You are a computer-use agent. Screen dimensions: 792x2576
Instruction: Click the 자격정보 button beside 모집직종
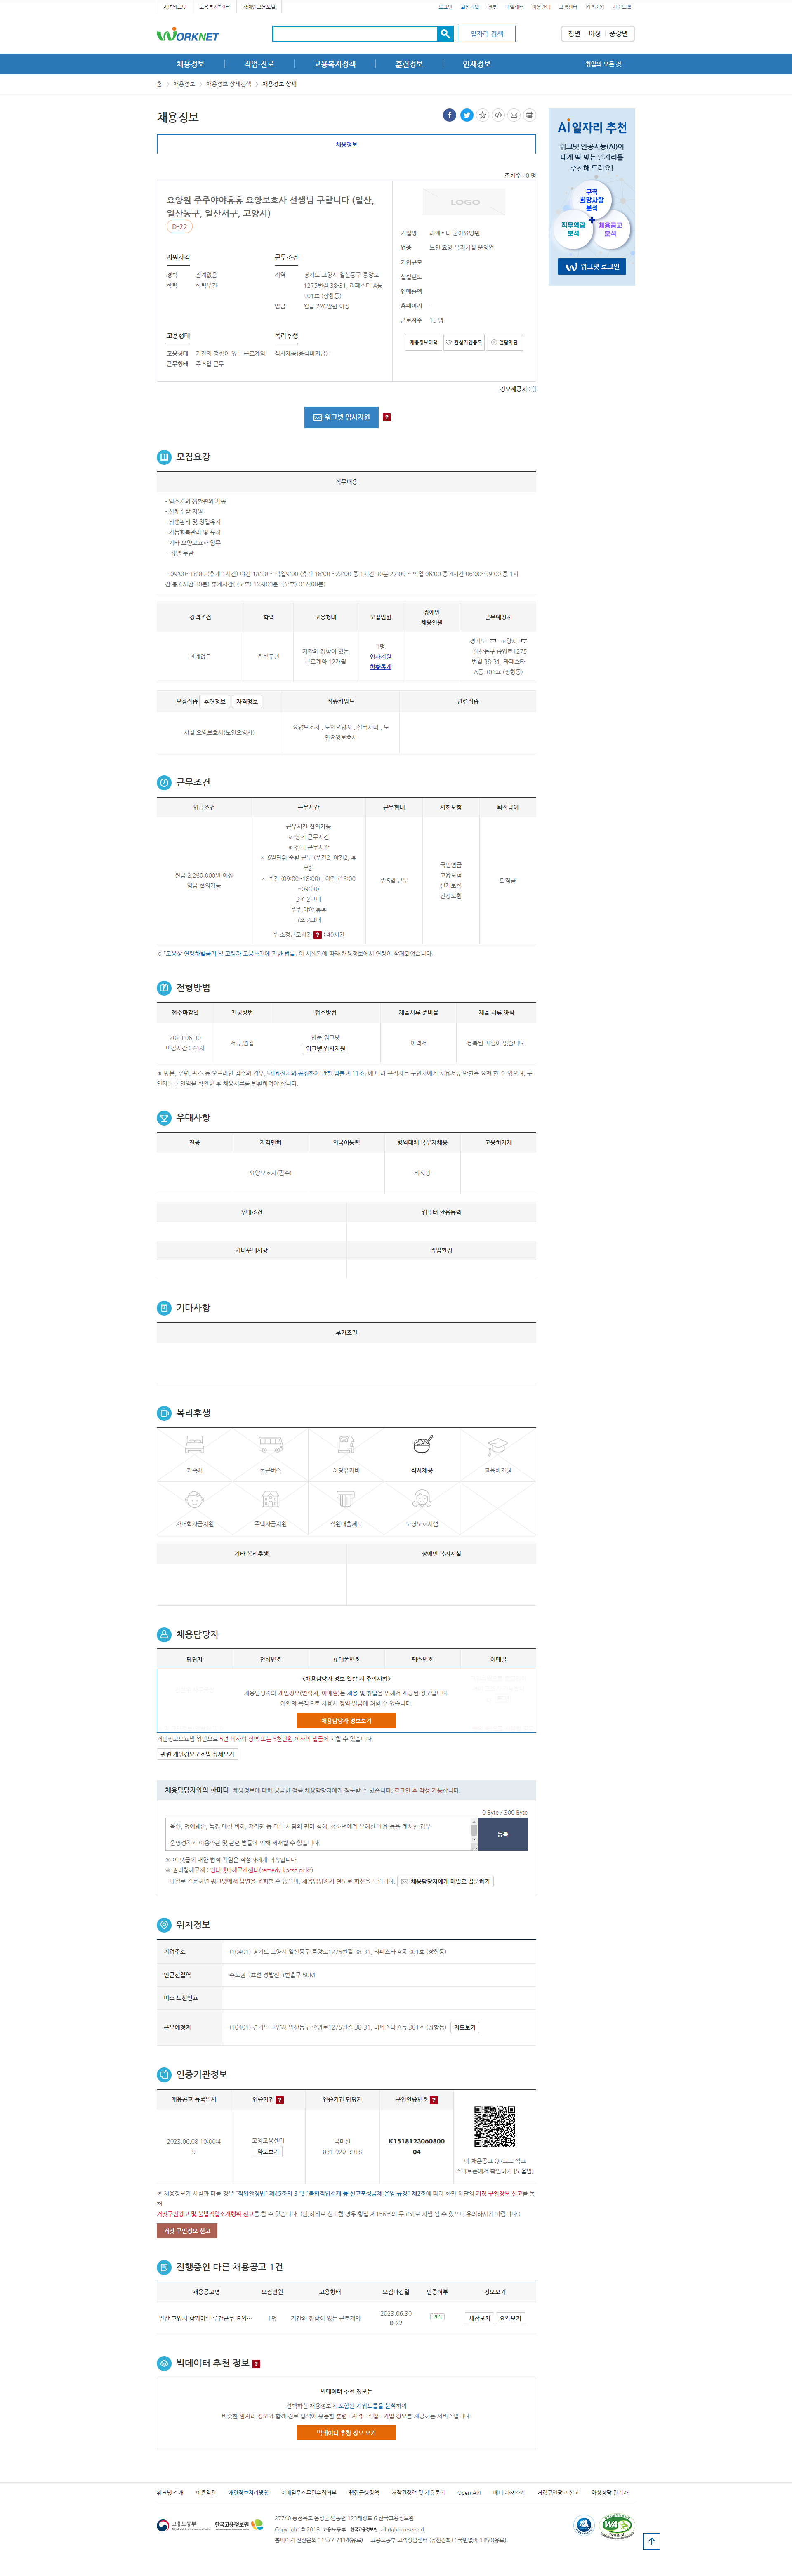tap(247, 702)
